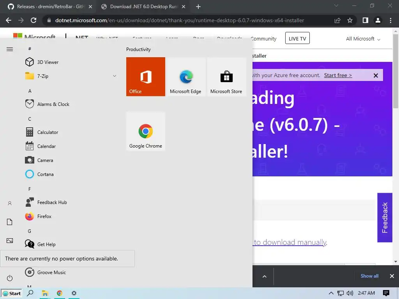The height and width of the screenshot is (299, 399).
Task: Click the Start button on taskbar
Action: pos(11,293)
